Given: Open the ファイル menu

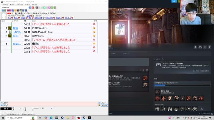Looking at the screenshot, I should [x=5, y=5].
